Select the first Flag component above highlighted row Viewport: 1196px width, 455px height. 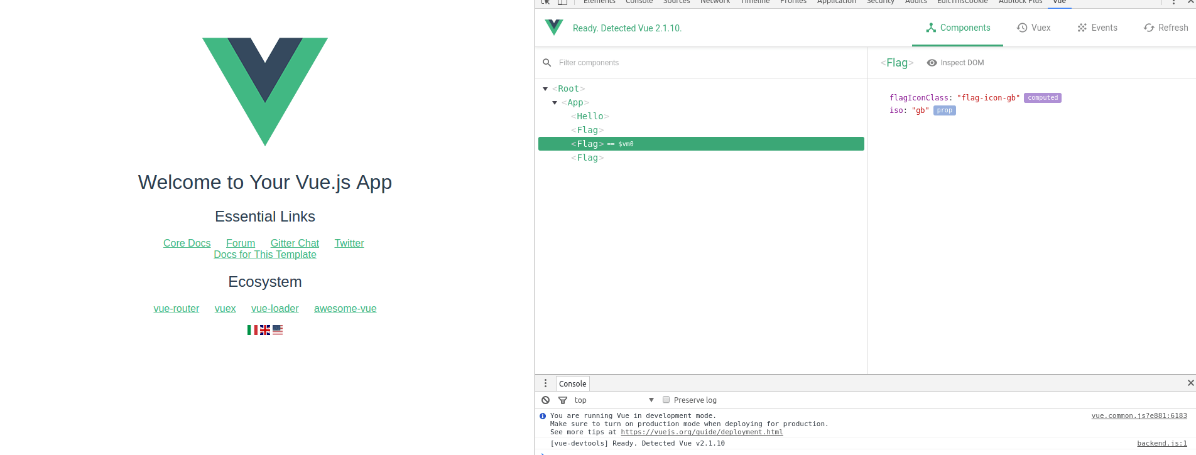pos(587,130)
